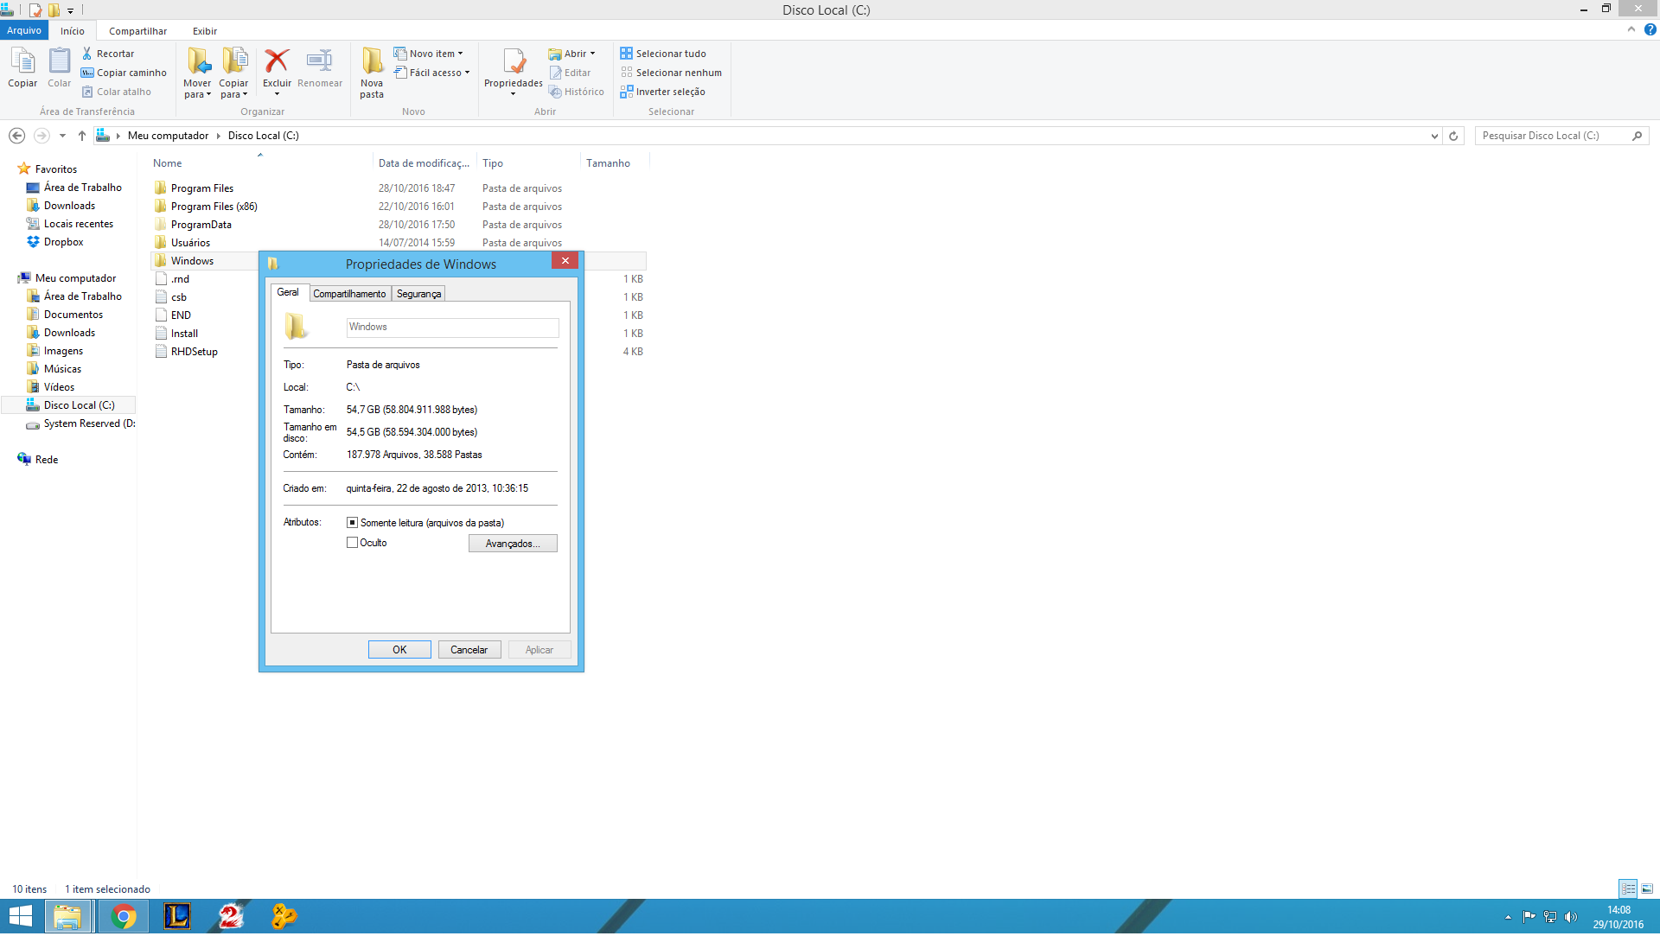Image resolution: width=1660 pixels, height=936 pixels.
Task: Select Dropbox in Favoritos sidebar
Action: [x=63, y=242]
